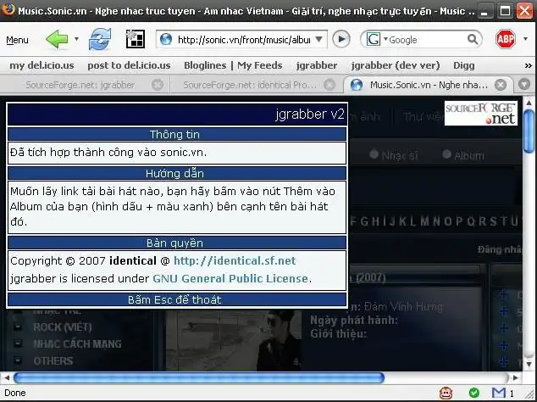Click the jgrabber v2 panel title
The image size is (537, 402).
coord(310,114)
